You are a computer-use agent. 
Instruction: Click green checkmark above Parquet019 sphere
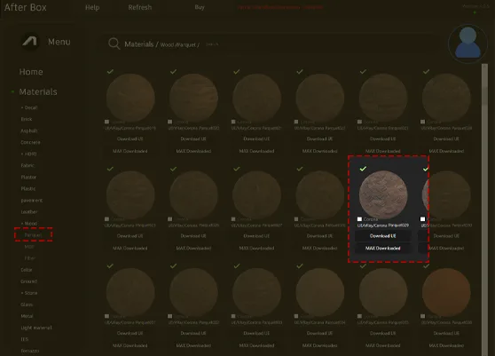pyautogui.click(x=110, y=72)
